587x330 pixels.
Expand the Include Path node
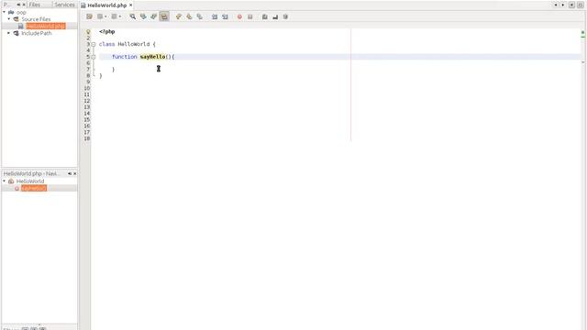(9, 33)
